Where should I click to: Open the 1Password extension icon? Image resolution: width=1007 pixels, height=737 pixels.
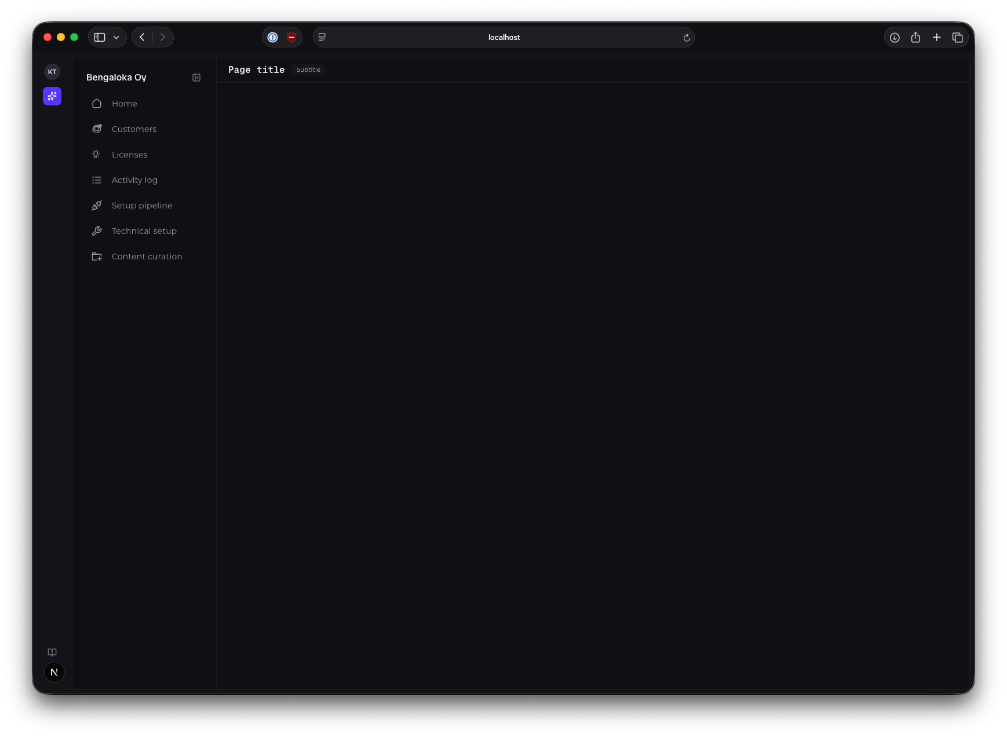(x=273, y=37)
